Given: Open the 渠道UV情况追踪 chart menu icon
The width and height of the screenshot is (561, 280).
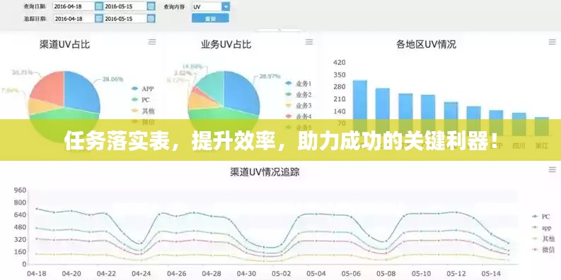Looking at the screenshot, I should coord(553,170).
